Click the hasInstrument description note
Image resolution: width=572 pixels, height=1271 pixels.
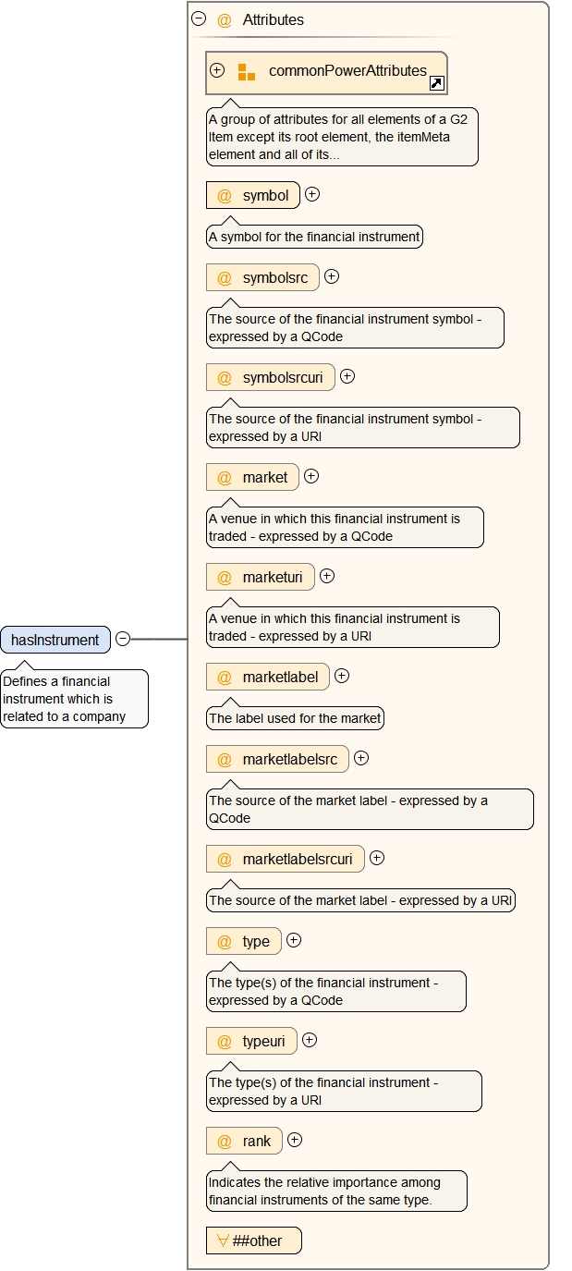tap(74, 699)
